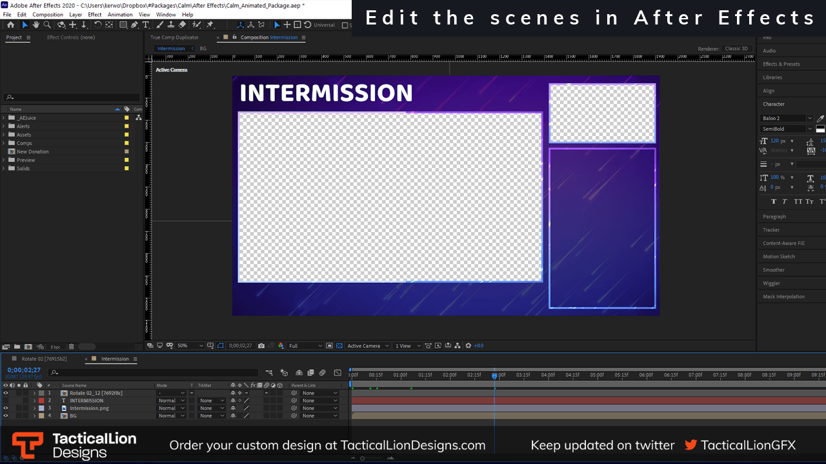The height and width of the screenshot is (464, 826).
Task: Open the 50% magnification dropdown
Action: (x=190, y=345)
